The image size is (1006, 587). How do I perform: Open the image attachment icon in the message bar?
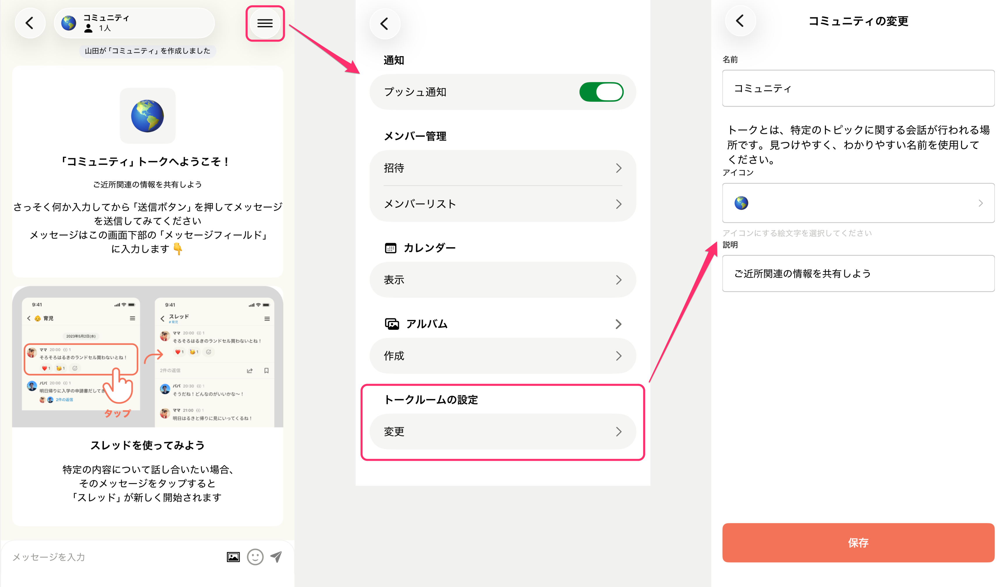(233, 557)
